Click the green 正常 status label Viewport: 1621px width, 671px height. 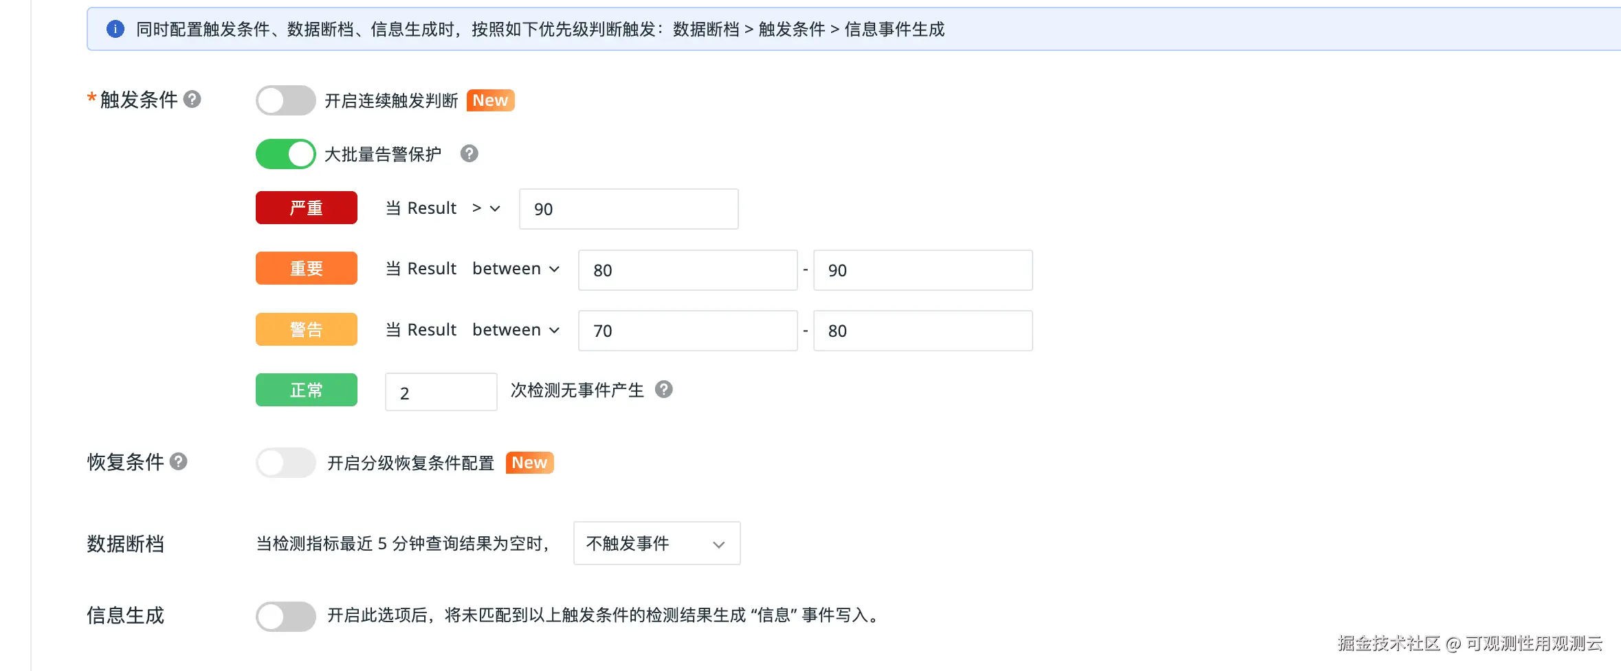pos(307,390)
